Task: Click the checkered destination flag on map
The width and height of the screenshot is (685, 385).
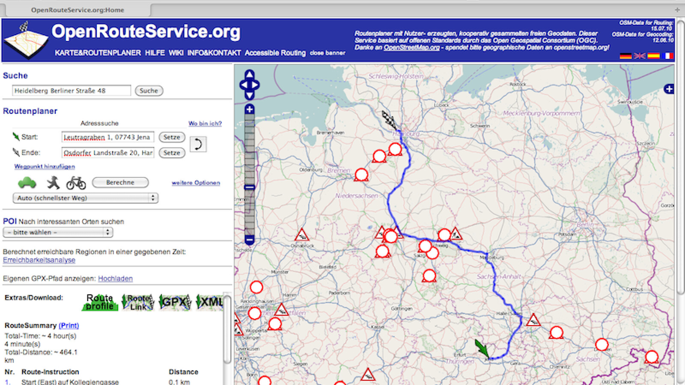Action: tap(390, 120)
